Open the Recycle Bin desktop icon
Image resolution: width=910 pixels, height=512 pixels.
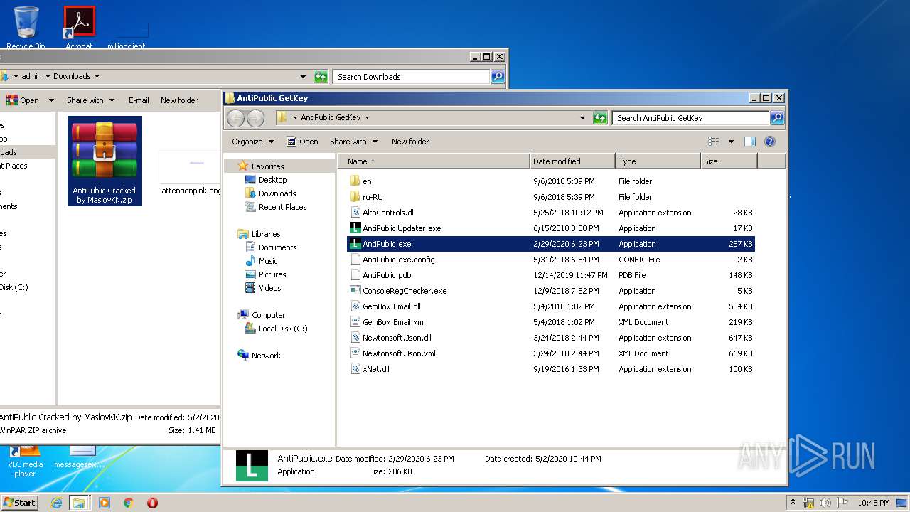pos(26,27)
